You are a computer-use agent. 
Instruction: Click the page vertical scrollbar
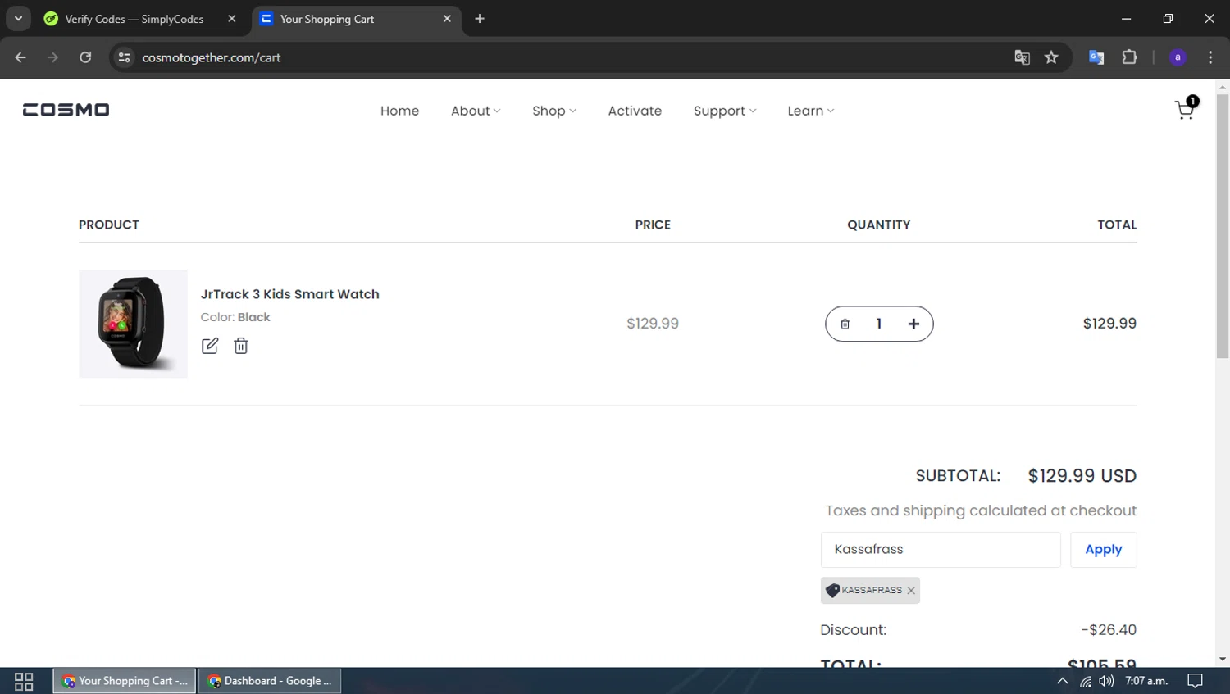1223,227
